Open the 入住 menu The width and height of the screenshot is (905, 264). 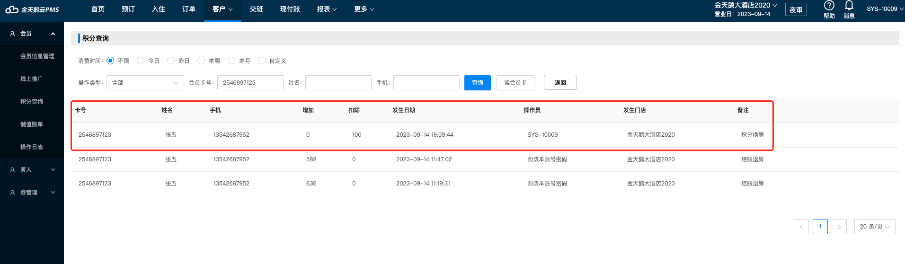pos(159,9)
